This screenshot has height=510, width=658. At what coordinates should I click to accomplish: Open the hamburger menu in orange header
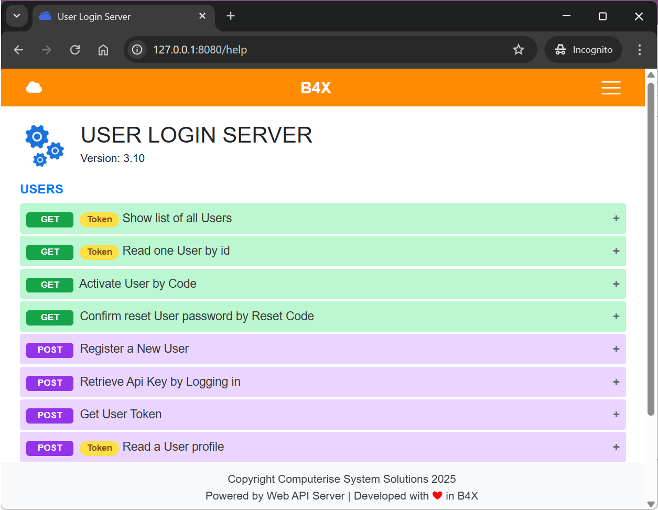611,88
